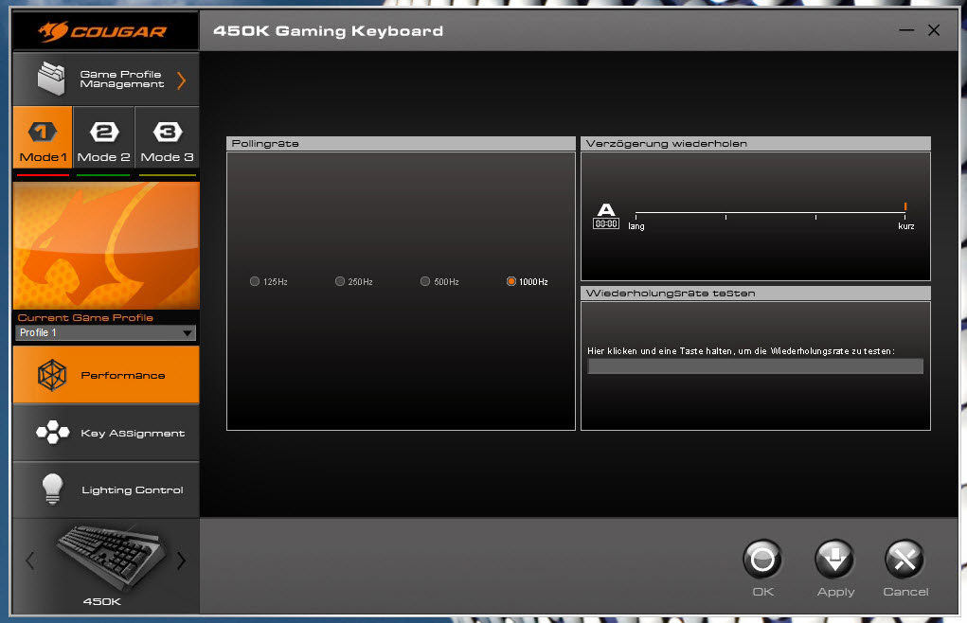
Task: Click the 'Wiederholungsrate testen' panel header
Action: pos(756,294)
